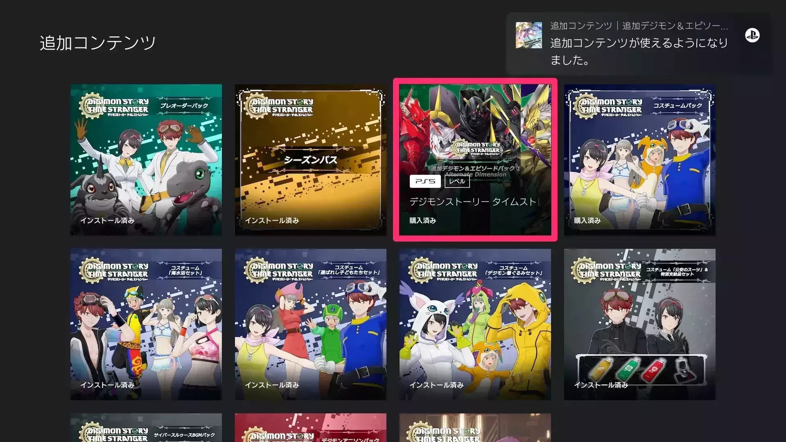
Task: Select the デジモン着ぐるみセット costume tile
Action: point(475,323)
